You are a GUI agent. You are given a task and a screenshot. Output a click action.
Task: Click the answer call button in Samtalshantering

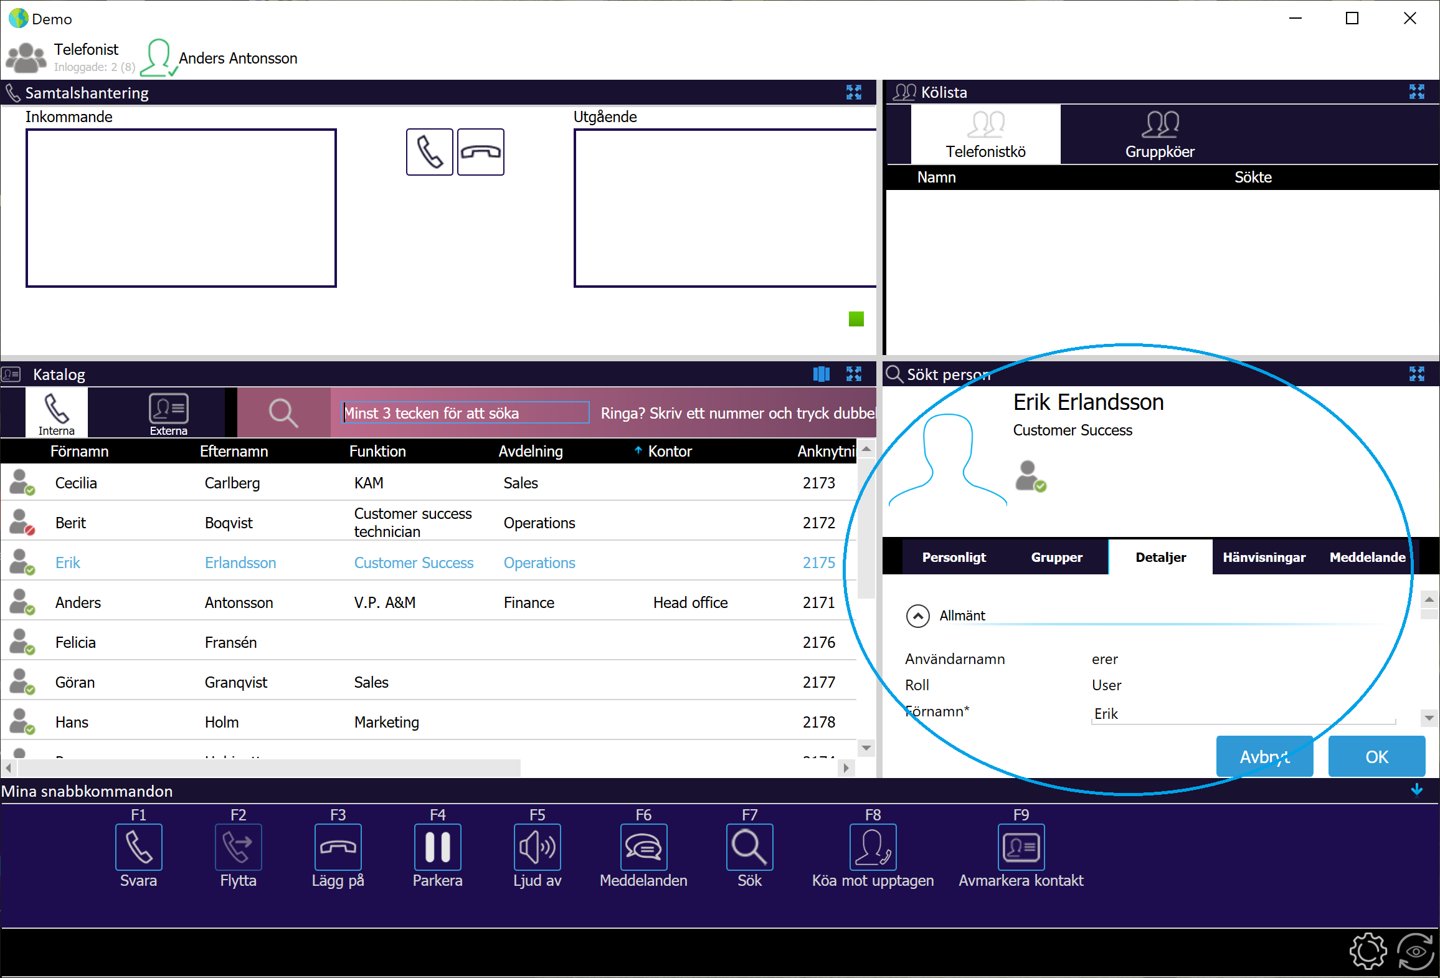(429, 152)
